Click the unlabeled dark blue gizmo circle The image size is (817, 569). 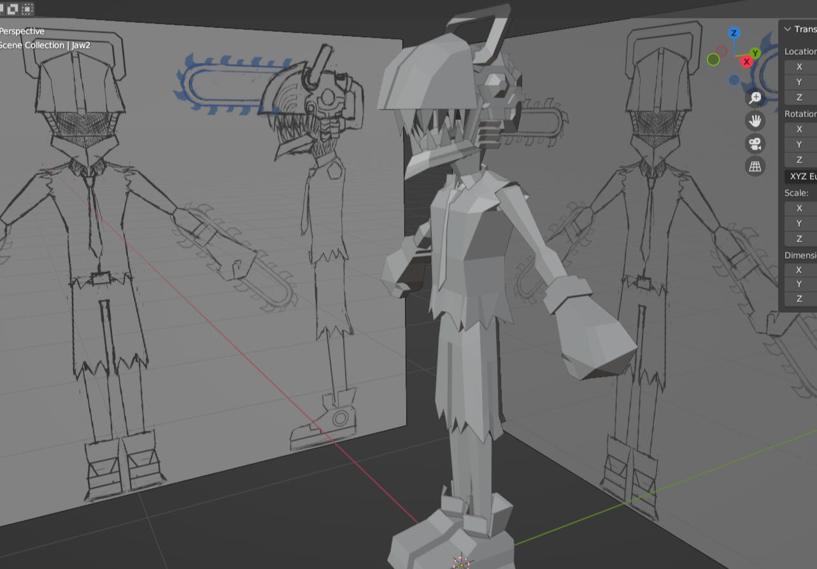pos(734,80)
